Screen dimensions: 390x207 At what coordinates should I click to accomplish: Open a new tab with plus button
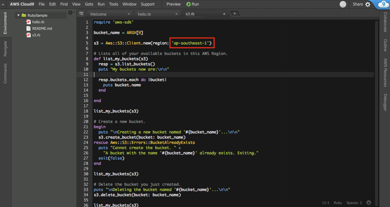[235, 13]
